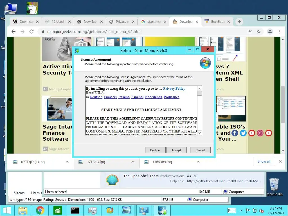This screenshot has width=288, height=216.
Task: Expand options for u7TFgD (1).jpg download
Action: pos(67,162)
